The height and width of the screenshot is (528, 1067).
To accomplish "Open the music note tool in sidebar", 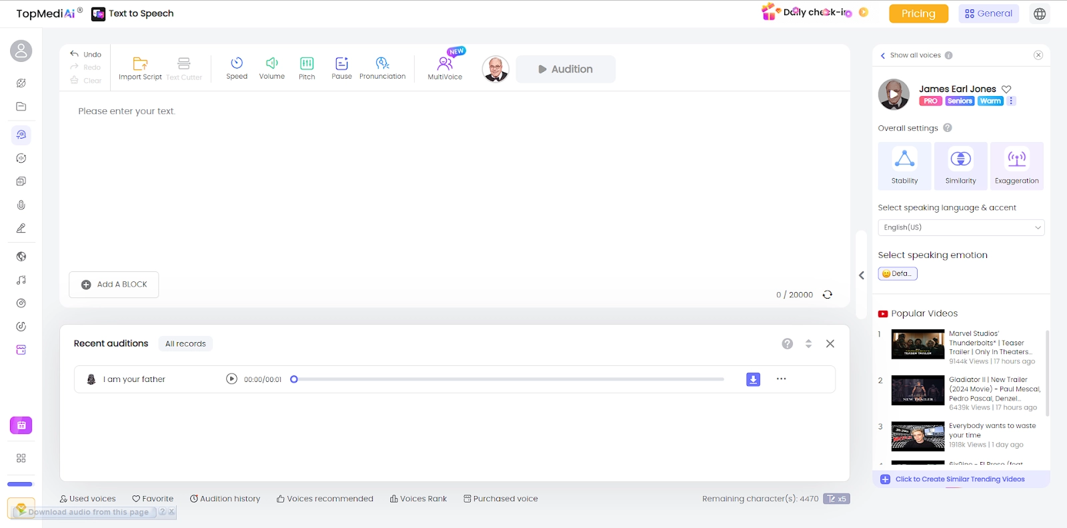I will click(x=21, y=280).
